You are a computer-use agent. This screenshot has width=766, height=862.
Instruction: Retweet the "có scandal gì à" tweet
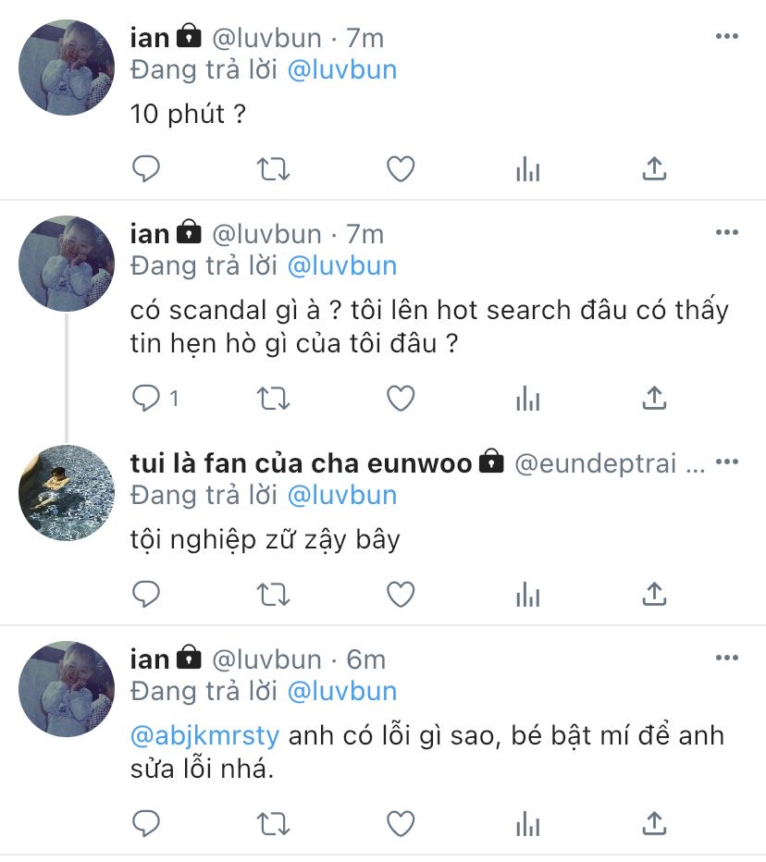click(273, 399)
